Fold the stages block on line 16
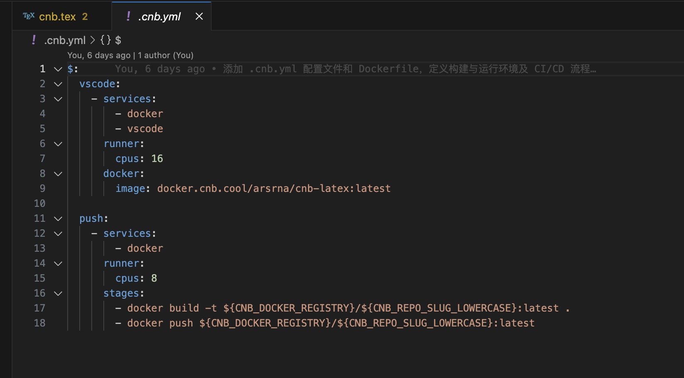 point(58,293)
